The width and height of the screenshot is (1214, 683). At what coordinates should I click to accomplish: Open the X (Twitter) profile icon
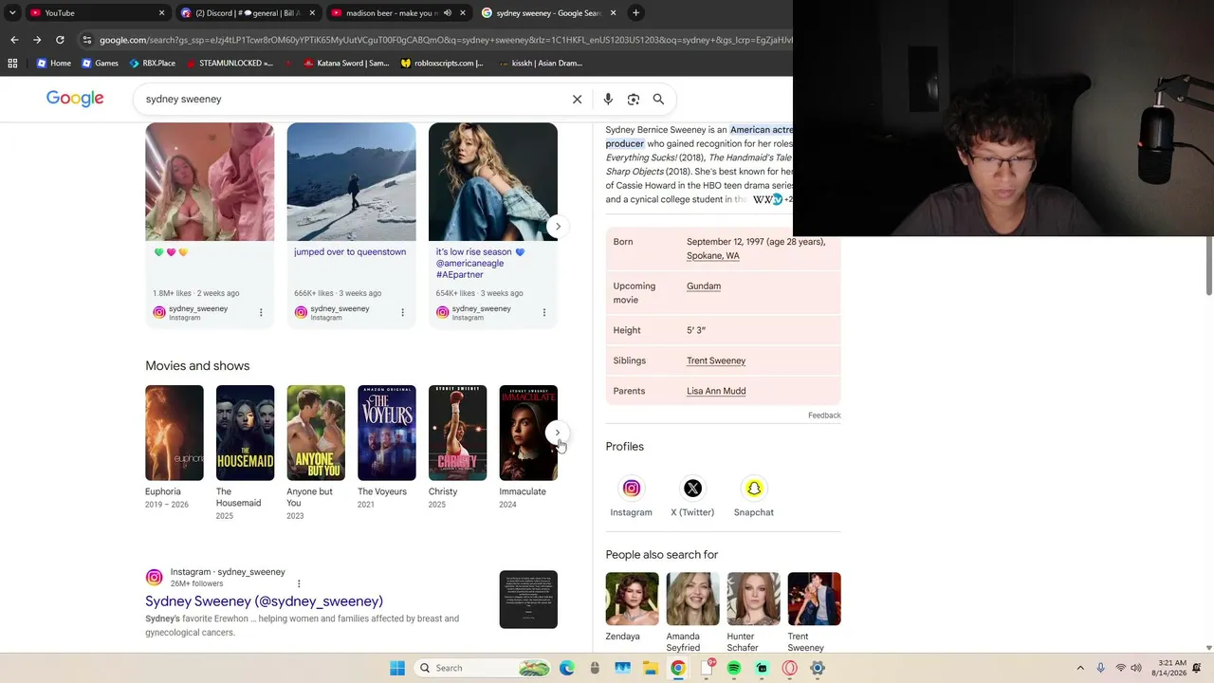(692, 489)
